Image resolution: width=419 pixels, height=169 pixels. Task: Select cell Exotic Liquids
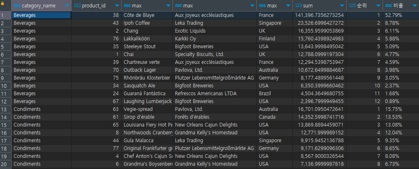tap(215, 31)
